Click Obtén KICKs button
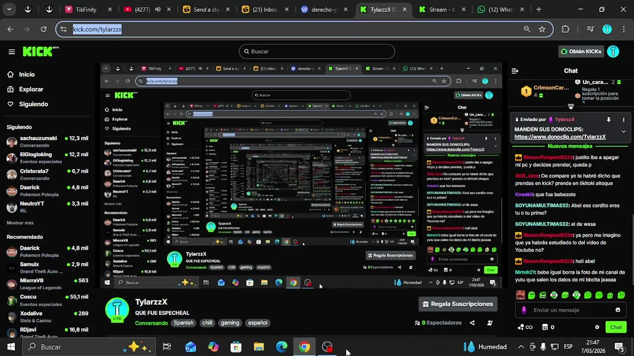 click(581, 51)
